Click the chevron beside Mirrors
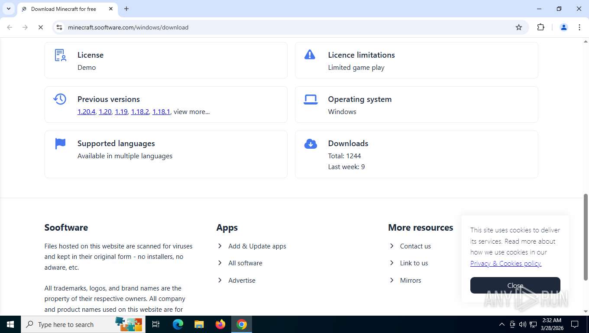 392,280
